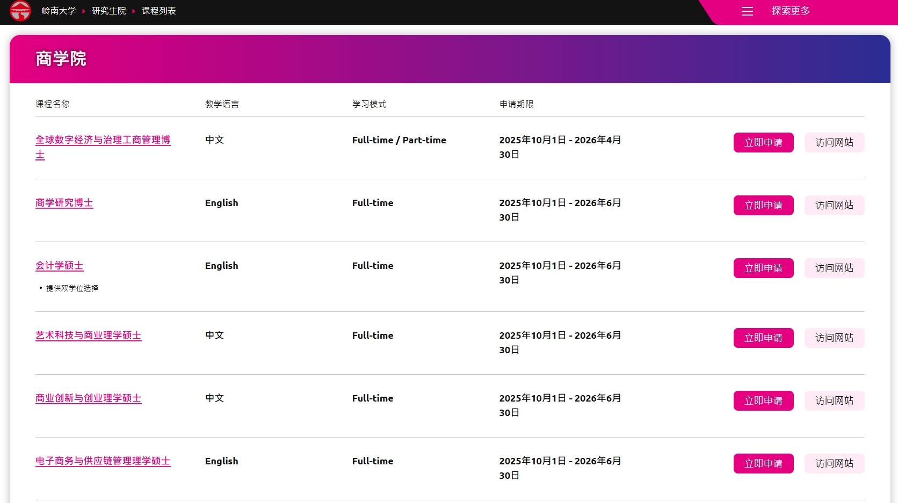Click 立即申请 for 会计学硕士
This screenshot has width=898, height=503.
click(x=763, y=268)
